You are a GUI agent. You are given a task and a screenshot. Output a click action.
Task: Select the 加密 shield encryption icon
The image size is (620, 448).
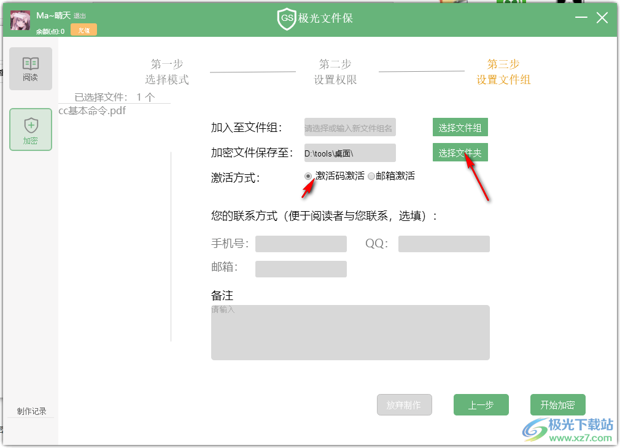(31, 129)
